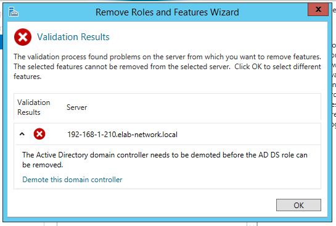The width and height of the screenshot is (336, 226).
Task: Collapse the 192-168-1-210 server result row
Action: click(x=22, y=134)
